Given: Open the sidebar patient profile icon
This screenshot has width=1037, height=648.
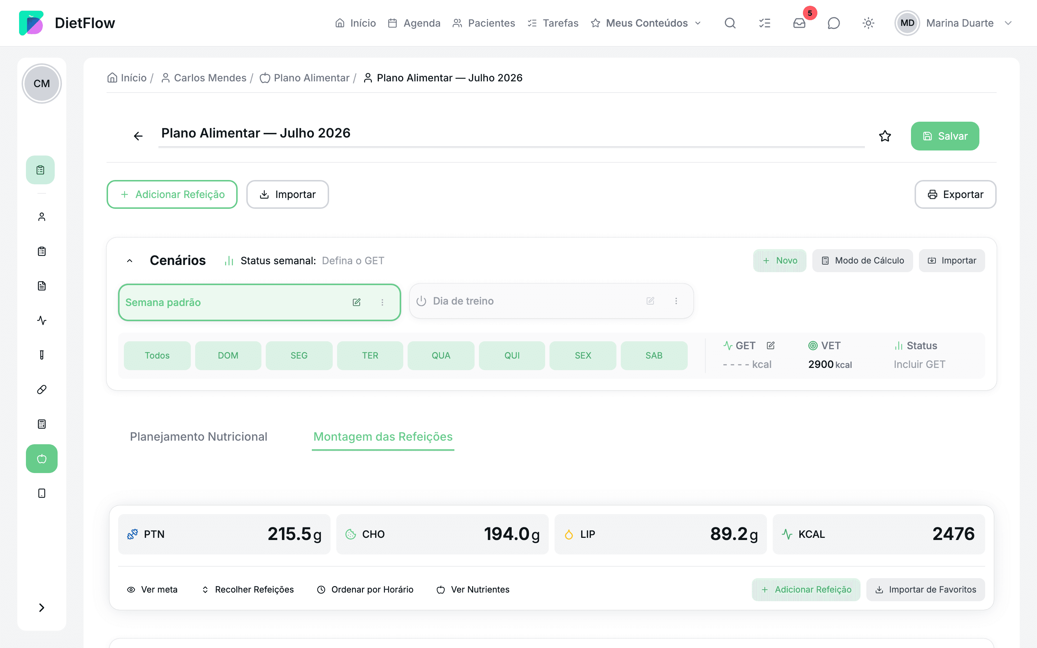Looking at the screenshot, I should (41, 217).
